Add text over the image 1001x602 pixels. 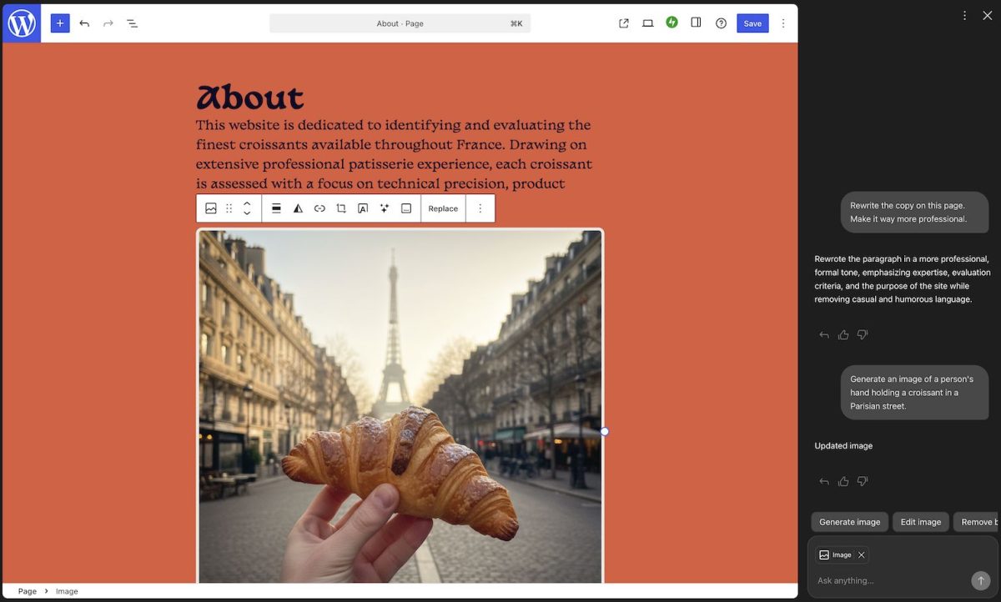tap(363, 208)
